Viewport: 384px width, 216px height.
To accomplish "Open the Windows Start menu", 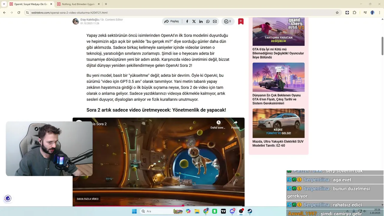I will pyautogui.click(x=134, y=211).
